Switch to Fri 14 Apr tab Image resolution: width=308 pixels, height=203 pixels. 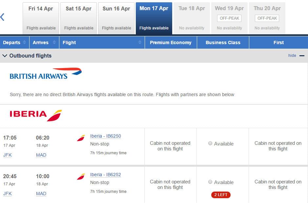pyautogui.click(x=41, y=18)
